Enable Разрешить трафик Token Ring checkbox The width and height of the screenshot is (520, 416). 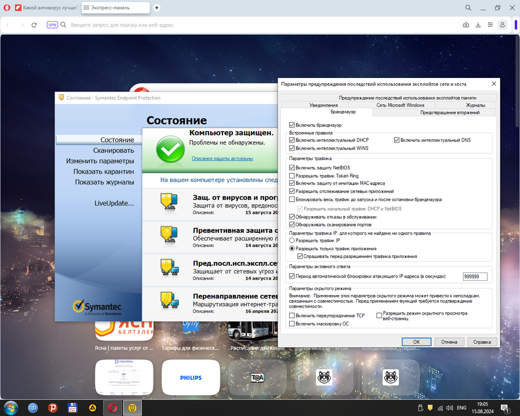click(292, 176)
